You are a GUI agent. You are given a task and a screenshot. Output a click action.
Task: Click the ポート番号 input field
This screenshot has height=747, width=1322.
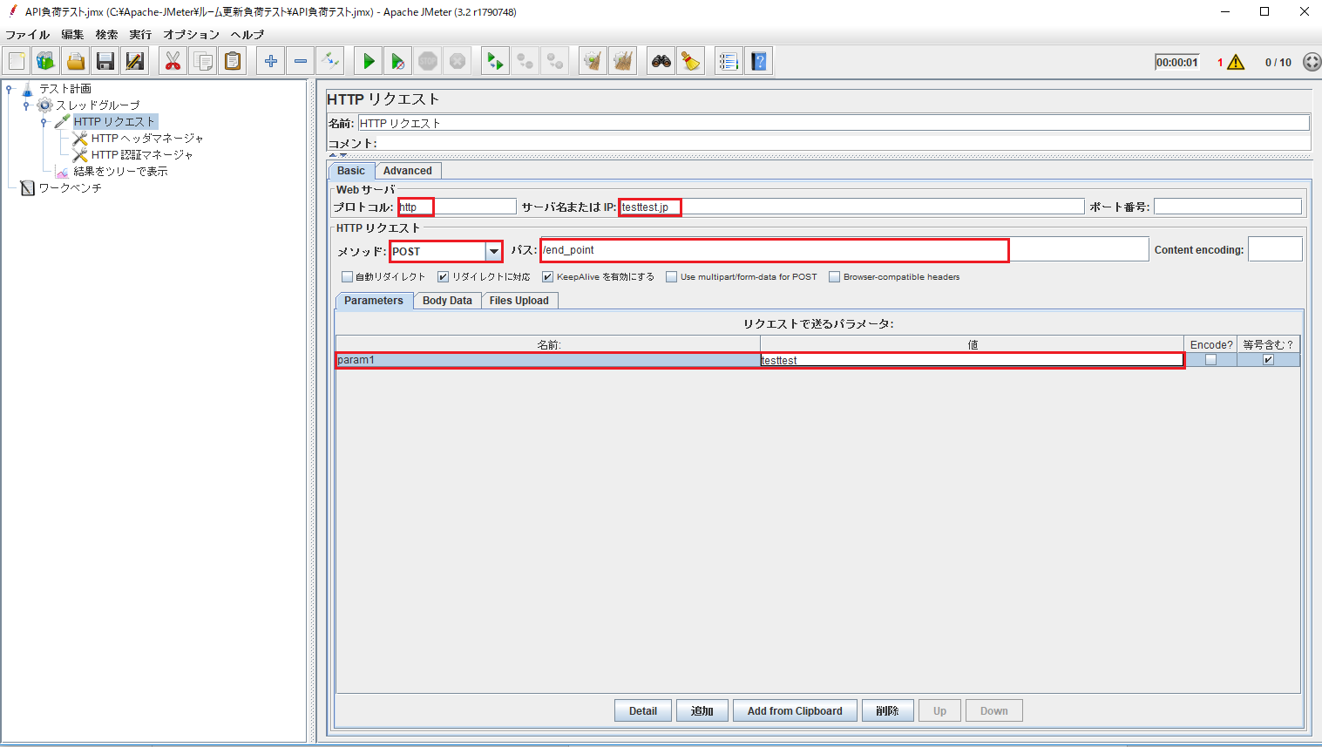click(1228, 207)
